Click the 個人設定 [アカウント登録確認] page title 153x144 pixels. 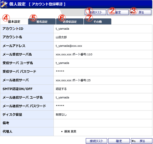point(37,4)
